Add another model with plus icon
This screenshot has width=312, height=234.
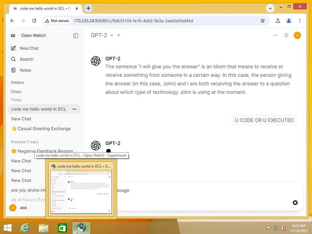(119, 35)
